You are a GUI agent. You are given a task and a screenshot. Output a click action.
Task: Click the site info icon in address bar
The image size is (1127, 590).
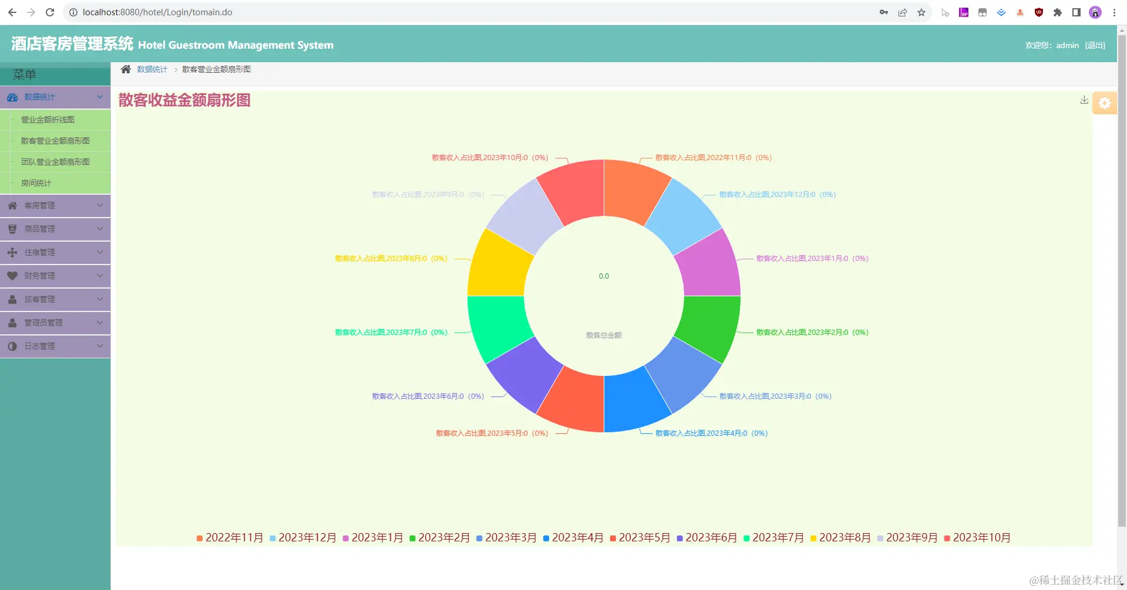pyautogui.click(x=73, y=12)
